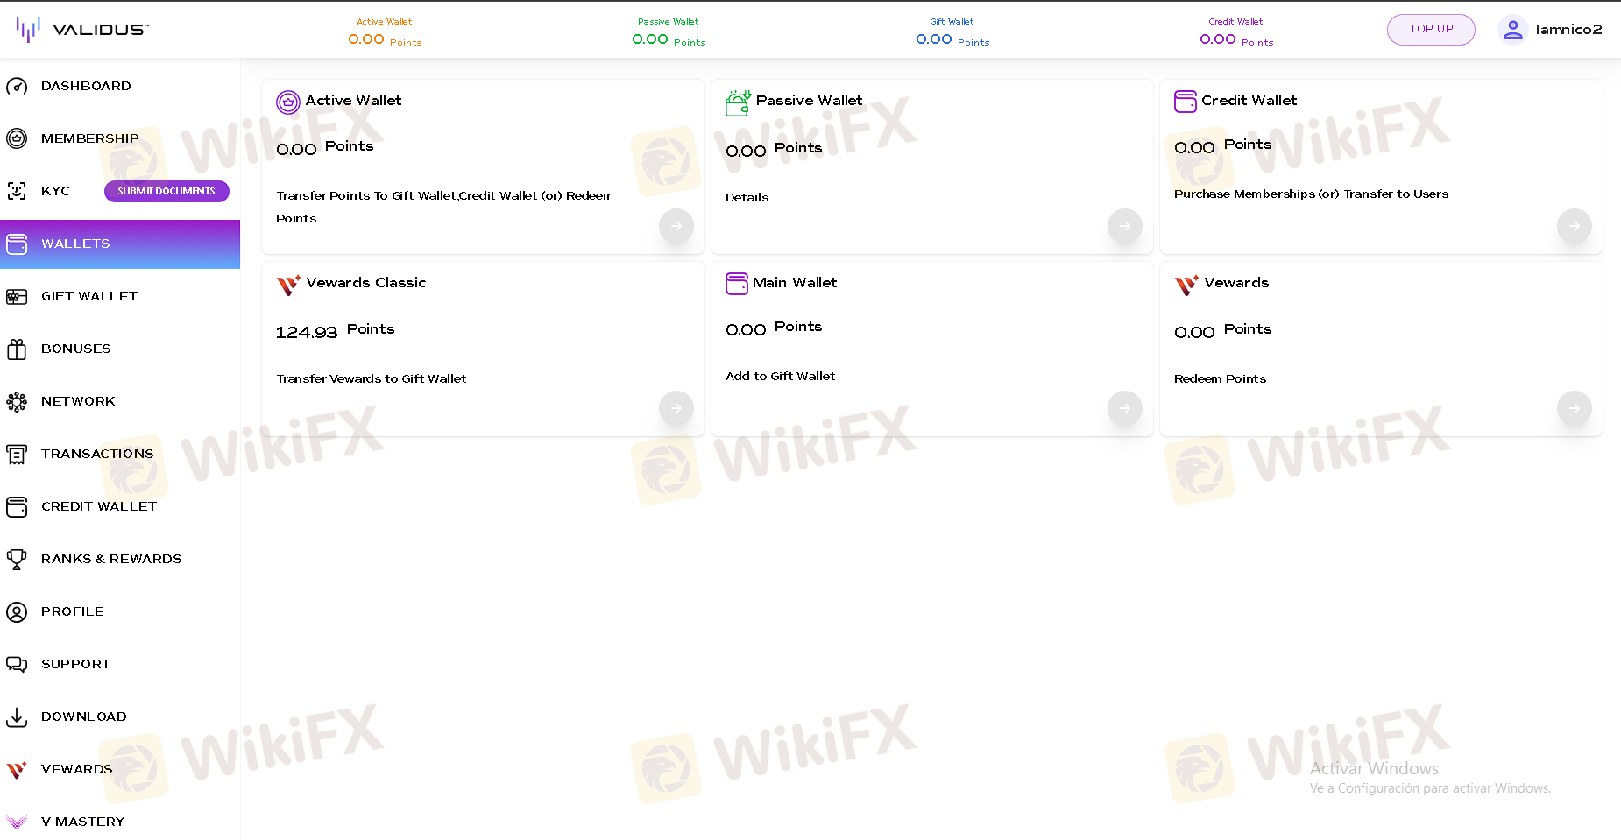Click the Passive Wallet card icon
This screenshot has width=1621, height=840.
pyautogui.click(x=738, y=102)
